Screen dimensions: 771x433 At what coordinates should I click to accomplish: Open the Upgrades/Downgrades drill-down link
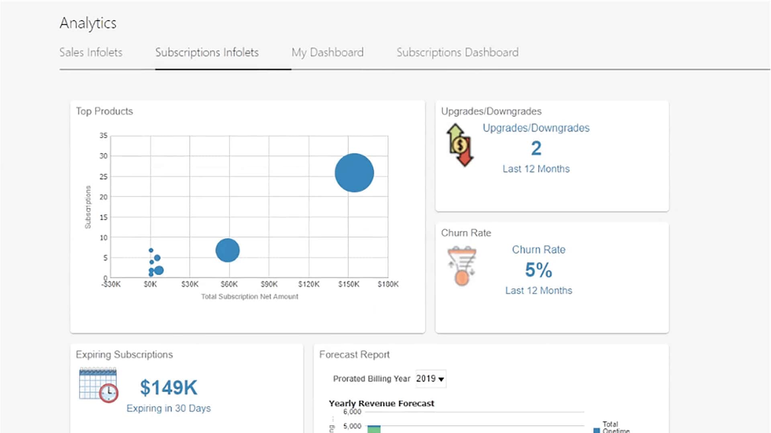536,128
